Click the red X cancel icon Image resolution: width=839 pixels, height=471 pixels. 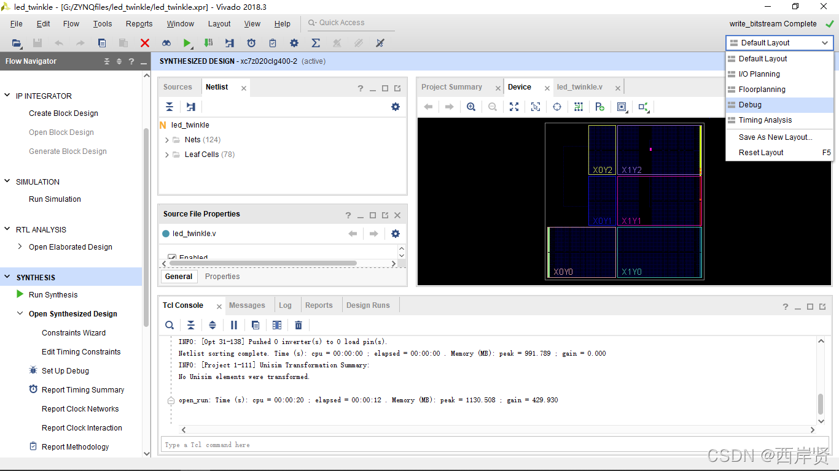pyautogui.click(x=145, y=43)
